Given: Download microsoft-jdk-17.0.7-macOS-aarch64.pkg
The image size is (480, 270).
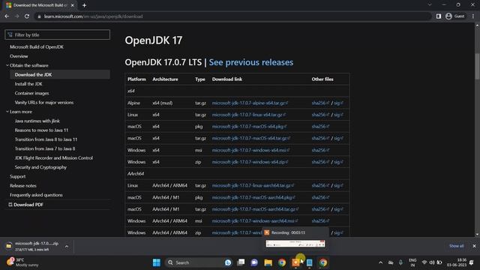Looking at the screenshot, I should point(253,197).
